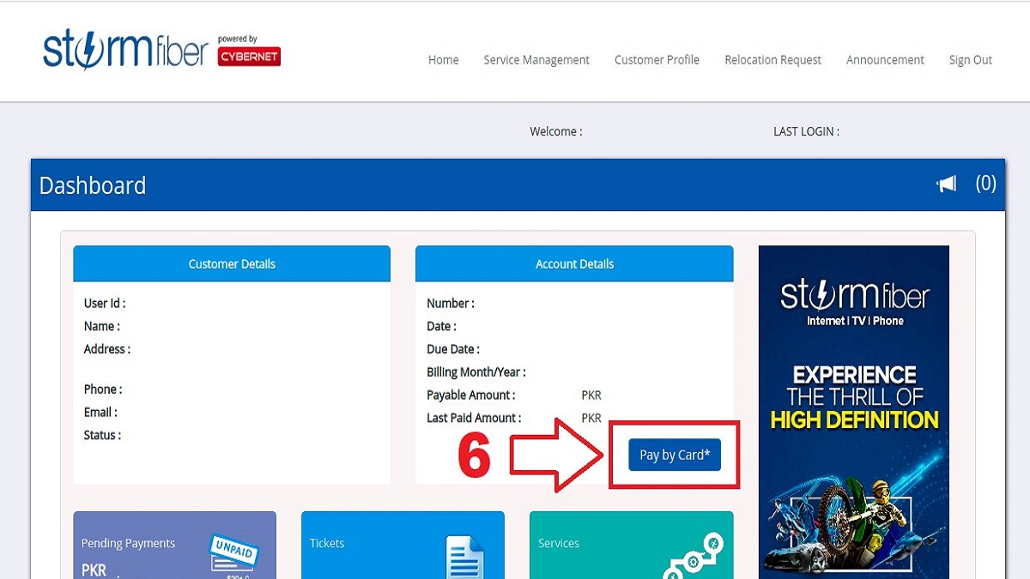Open the Customer Profile menu
The height and width of the screenshot is (579, 1030).
657,60
